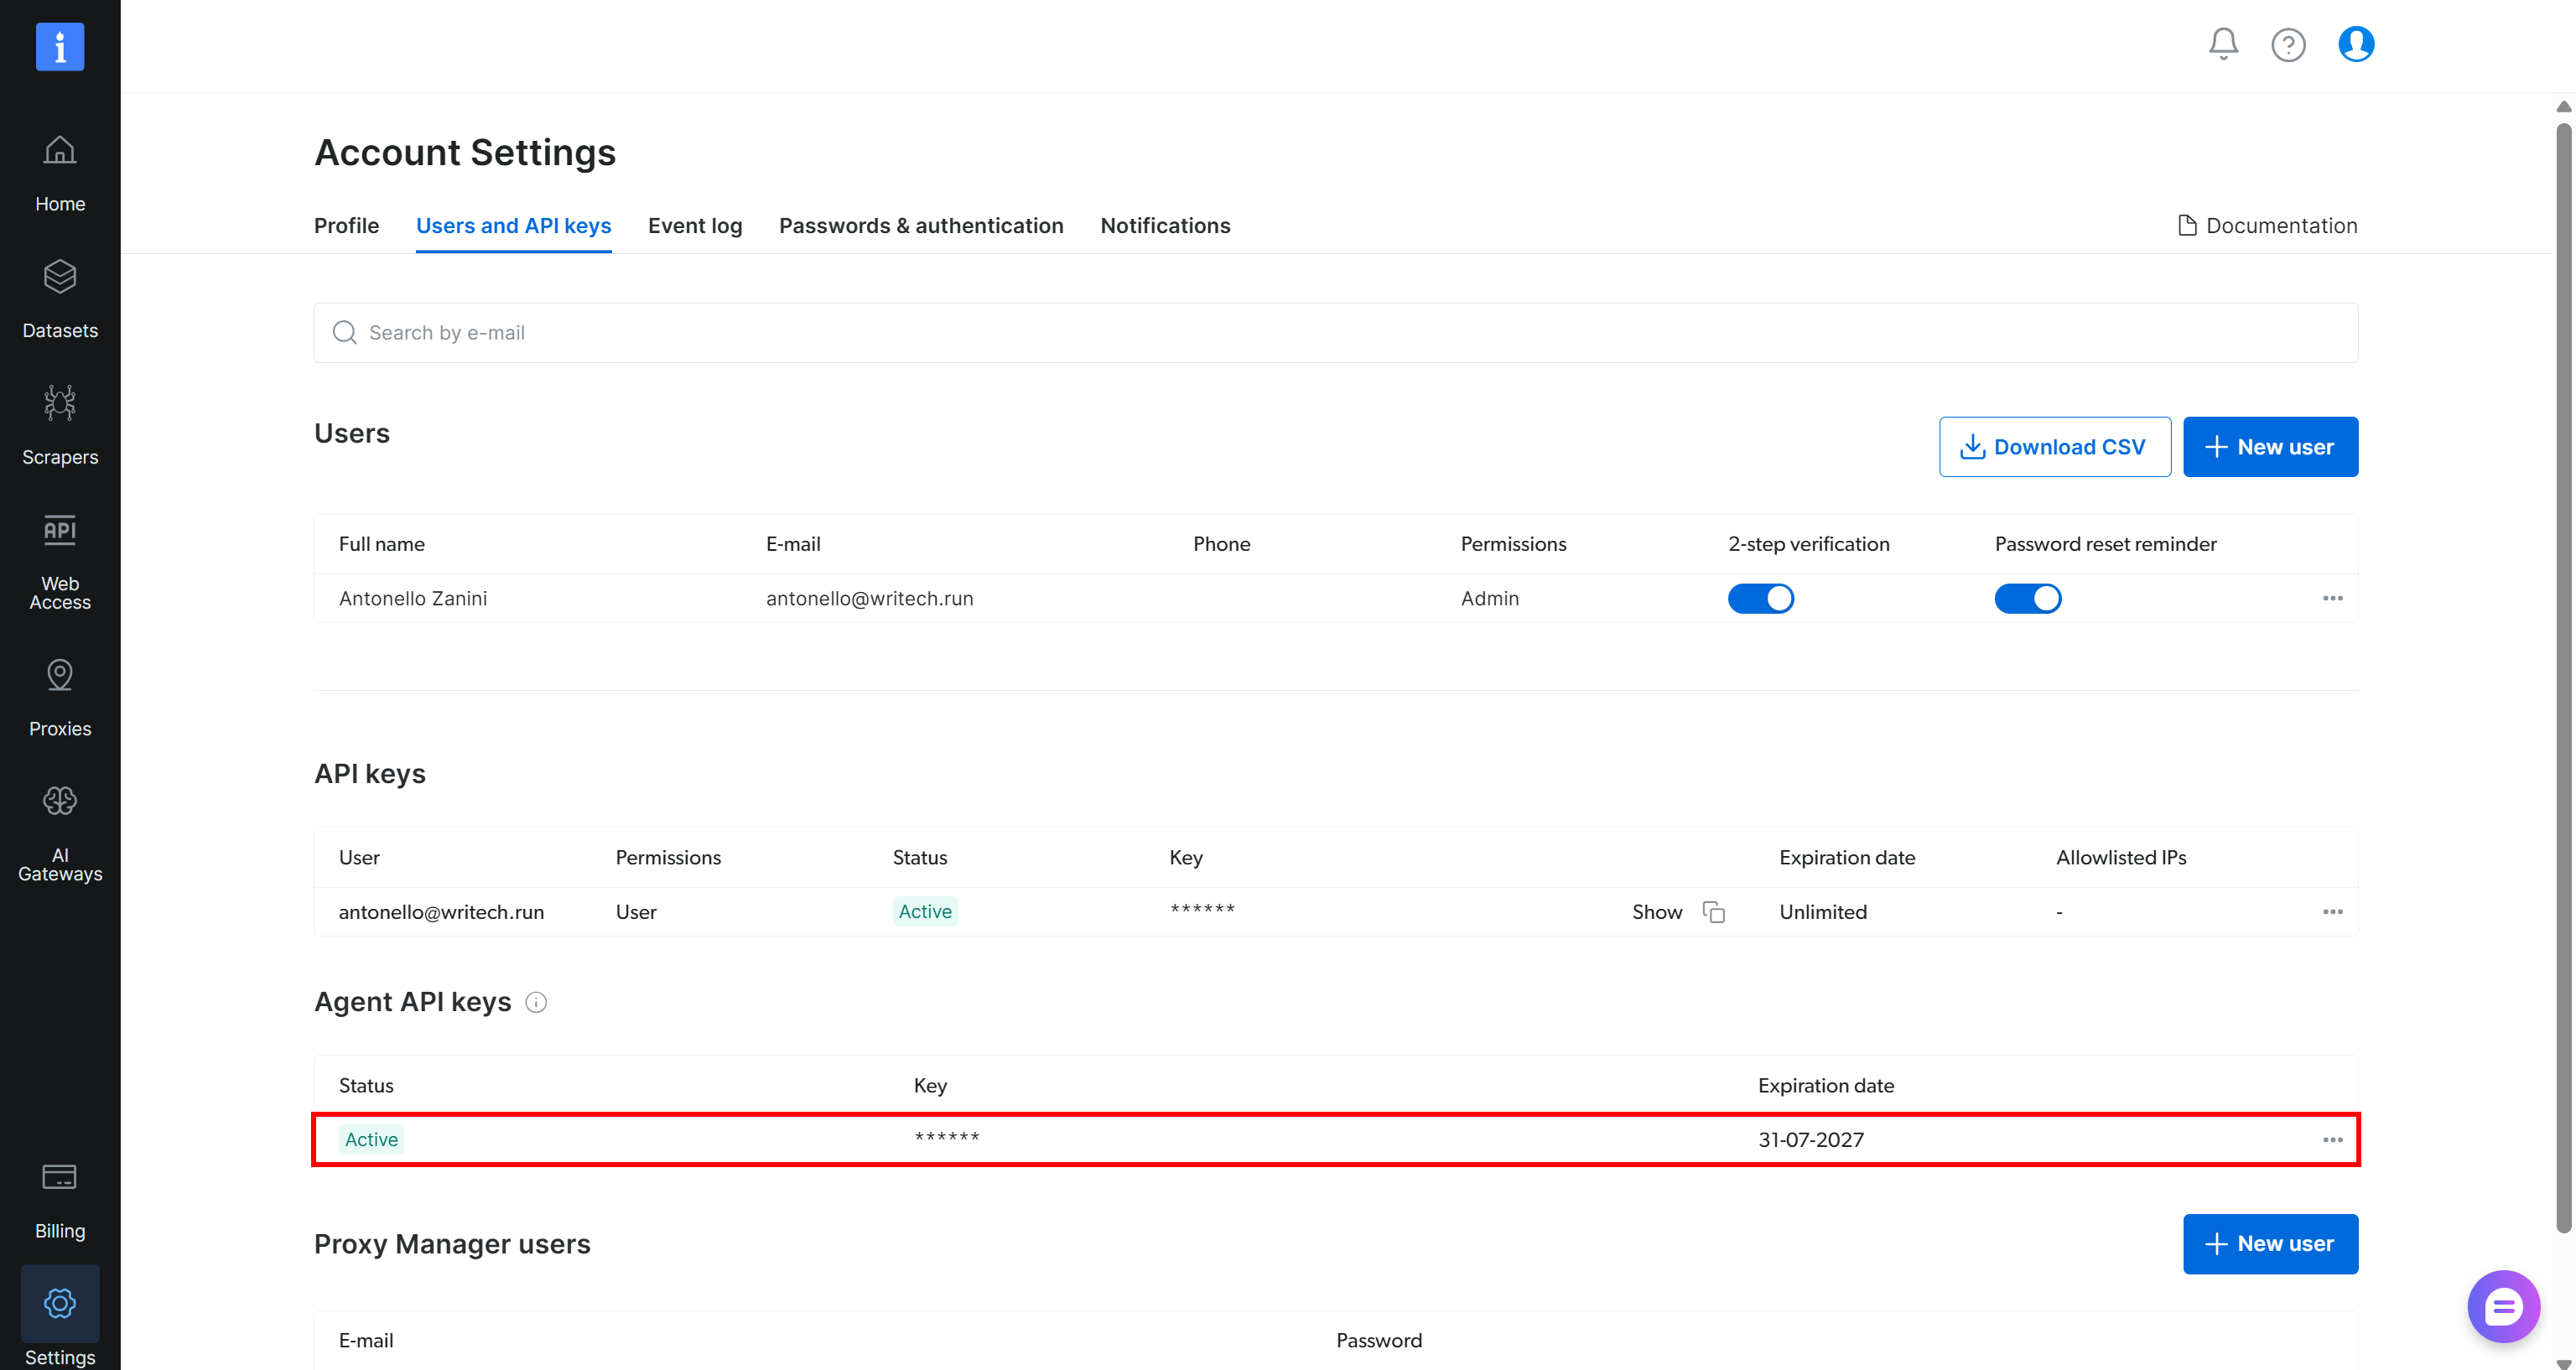Screen dimensions: 2576x1370
Task: Open the notifications bell
Action: (x=2223, y=44)
